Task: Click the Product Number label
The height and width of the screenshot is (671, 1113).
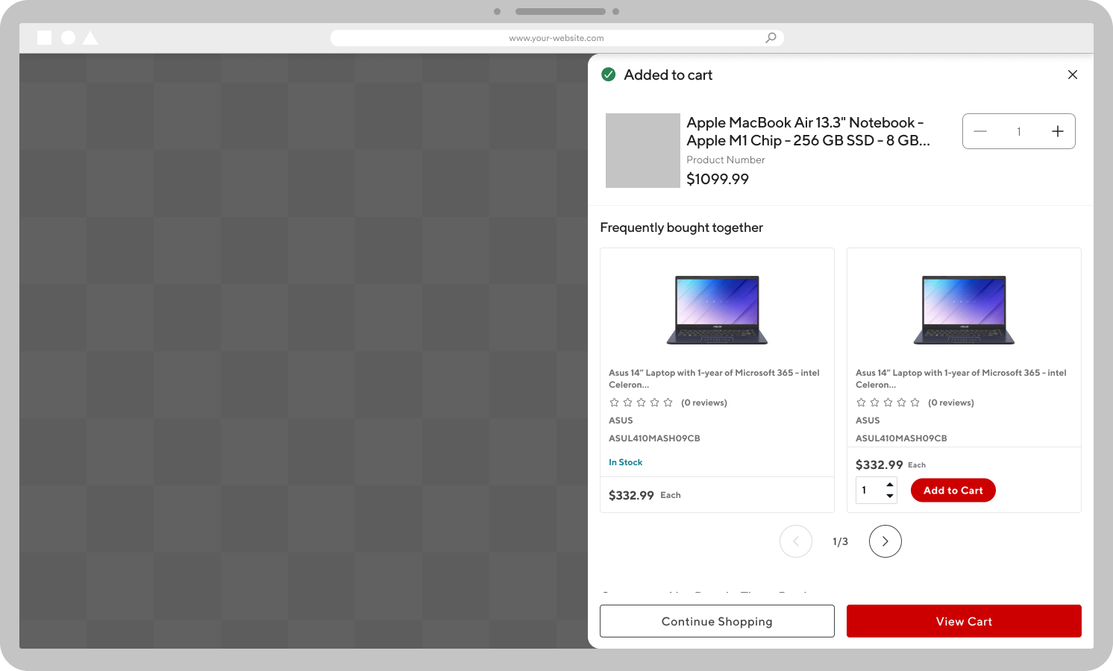Action: 726,160
